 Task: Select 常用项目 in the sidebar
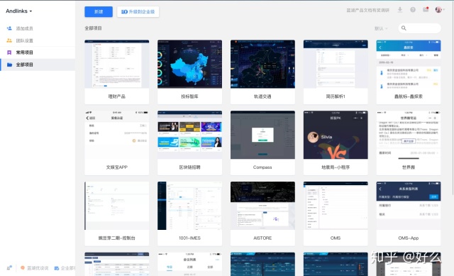[x=24, y=53]
